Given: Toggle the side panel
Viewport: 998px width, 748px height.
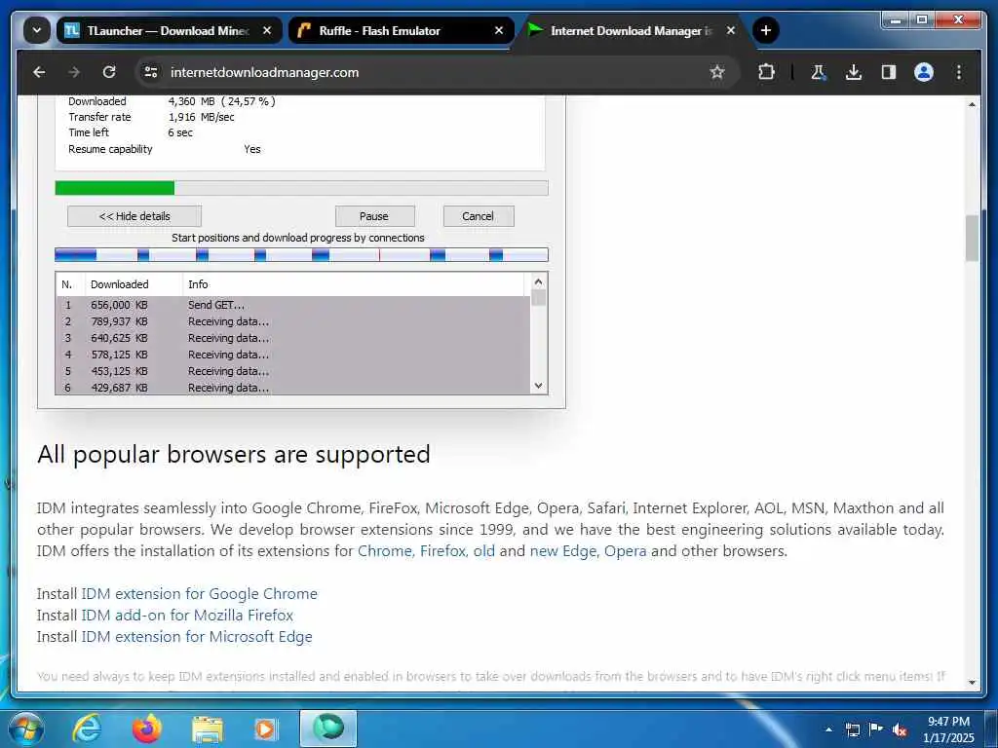Looking at the screenshot, I should tap(889, 72).
